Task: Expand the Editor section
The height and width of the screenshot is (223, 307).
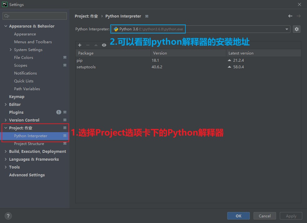Action: (6, 104)
